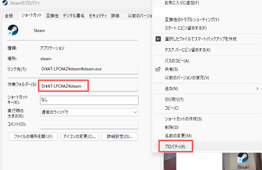Click the large Steam shortcut icon in the properties dialog
Viewport: 262px width, 170px height.
click(x=13, y=30)
